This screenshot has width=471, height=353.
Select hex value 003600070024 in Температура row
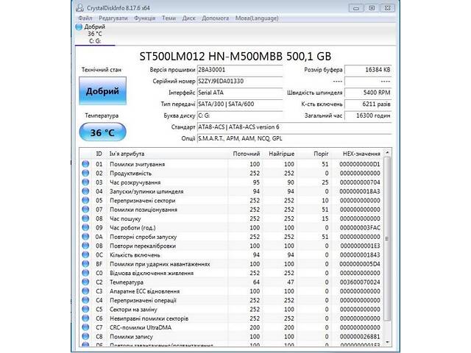coord(360,282)
